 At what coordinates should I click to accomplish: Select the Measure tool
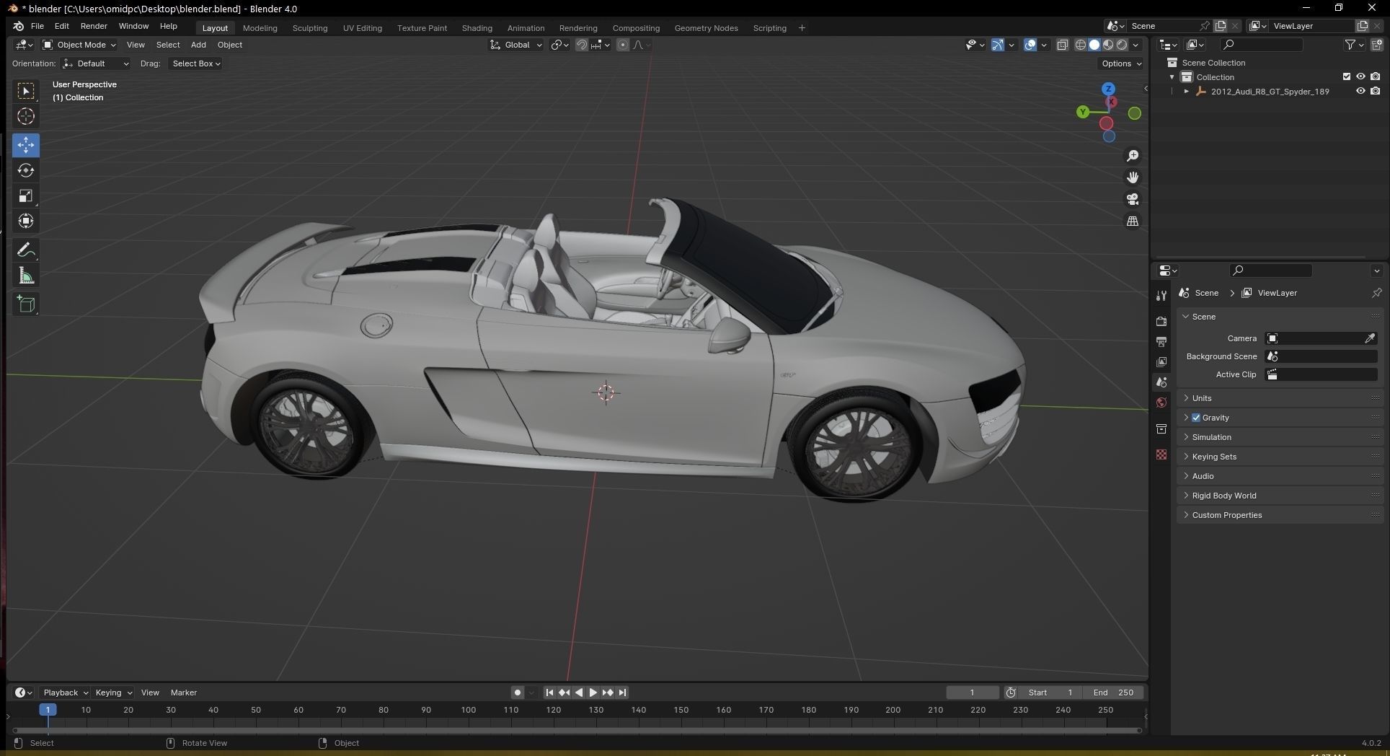click(x=26, y=276)
